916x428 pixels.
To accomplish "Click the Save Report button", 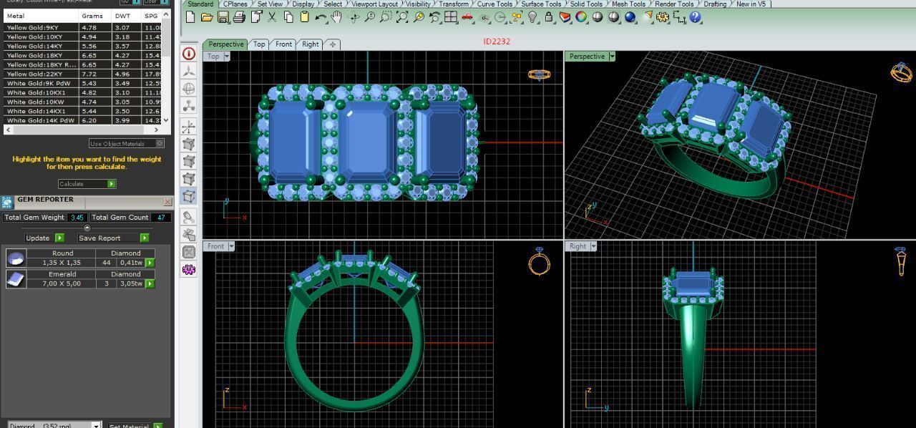I will coord(113,238).
